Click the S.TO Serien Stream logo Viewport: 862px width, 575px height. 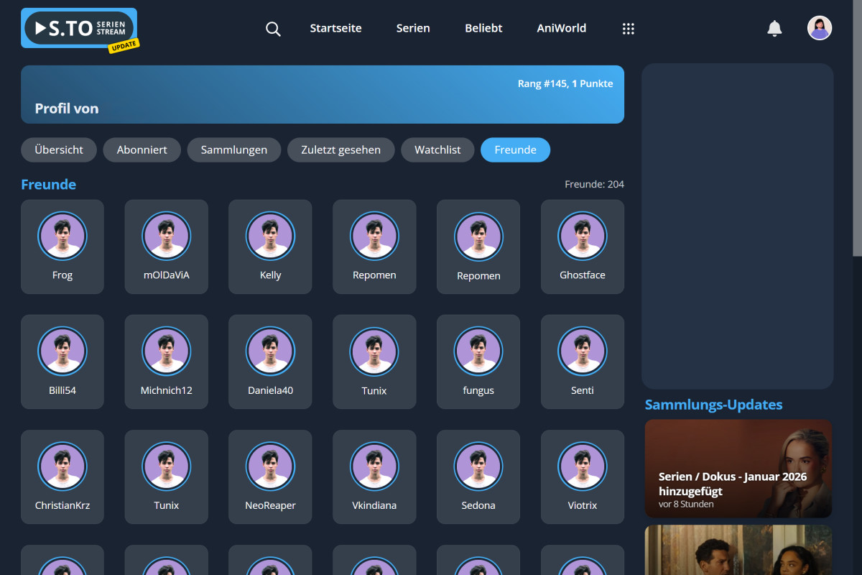(78, 27)
